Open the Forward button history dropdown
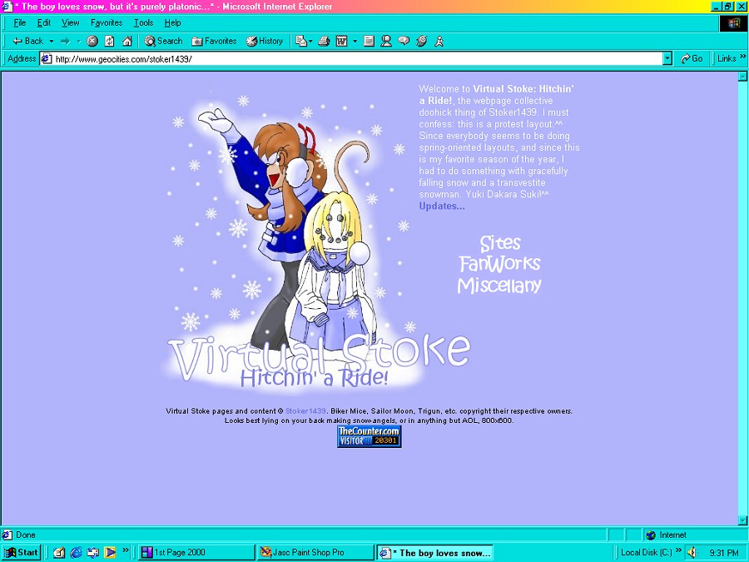This screenshot has width=749, height=562. pyautogui.click(x=78, y=41)
